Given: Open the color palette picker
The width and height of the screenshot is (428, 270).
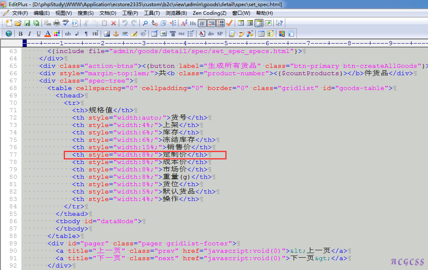Looking at the screenshot, I should point(57,34).
